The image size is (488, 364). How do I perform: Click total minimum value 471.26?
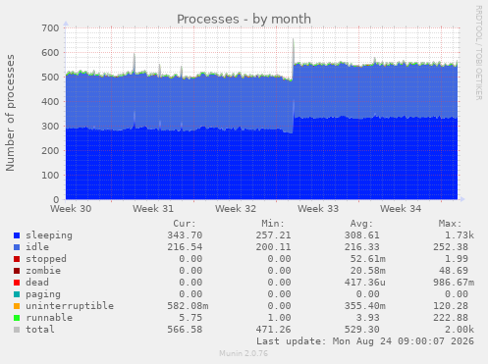[273, 330]
